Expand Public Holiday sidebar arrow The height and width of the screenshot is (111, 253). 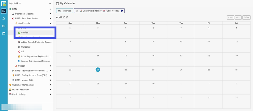pyautogui.click(x=50, y=95)
